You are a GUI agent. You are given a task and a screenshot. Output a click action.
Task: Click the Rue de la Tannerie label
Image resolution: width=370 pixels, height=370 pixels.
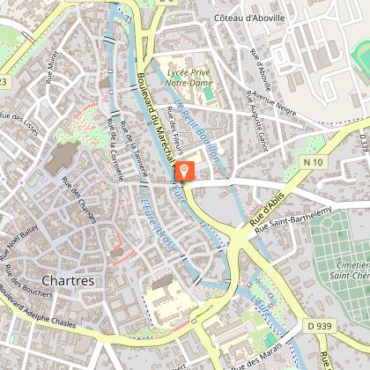134,149
